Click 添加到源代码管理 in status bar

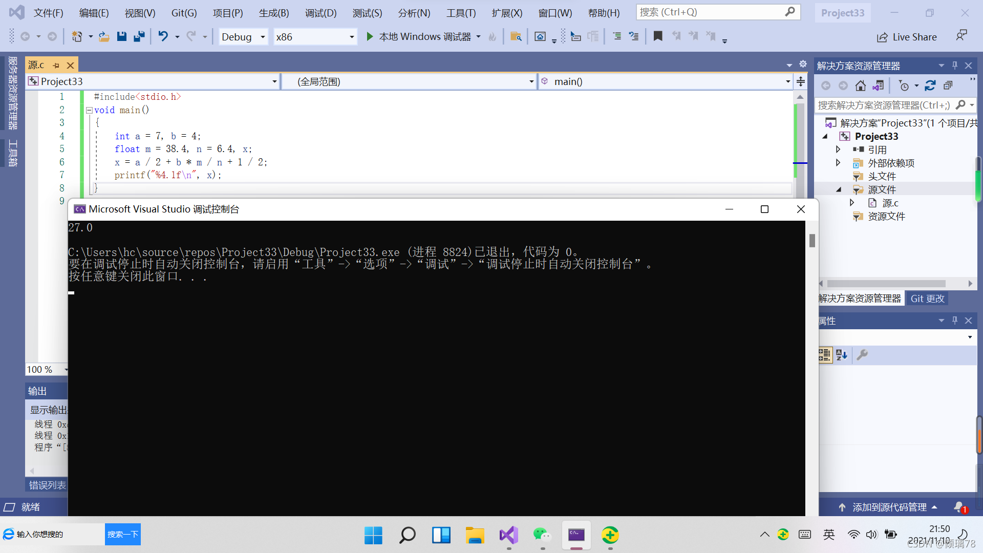pos(889,507)
